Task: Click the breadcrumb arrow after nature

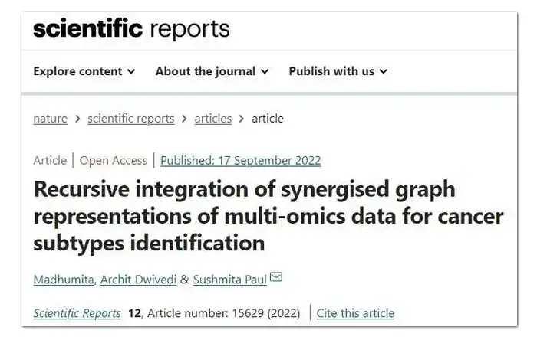Action: (x=77, y=119)
